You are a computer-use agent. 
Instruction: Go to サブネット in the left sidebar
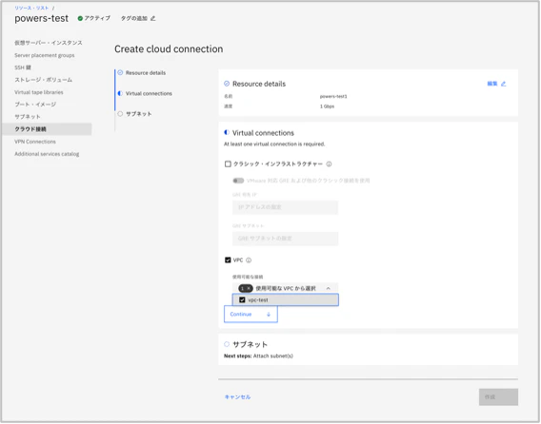[x=28, y=117]
